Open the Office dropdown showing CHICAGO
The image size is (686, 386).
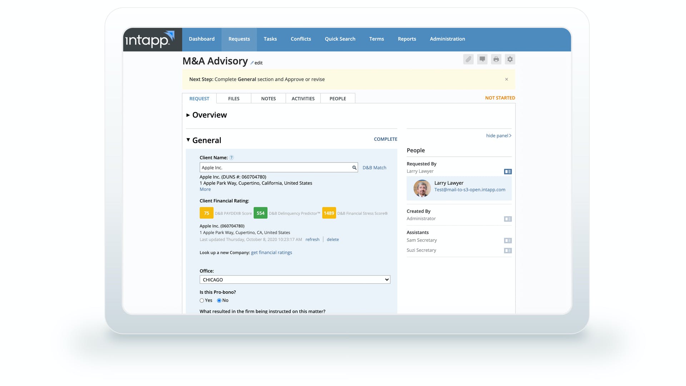pyautogui.click(x=295, y=280)
